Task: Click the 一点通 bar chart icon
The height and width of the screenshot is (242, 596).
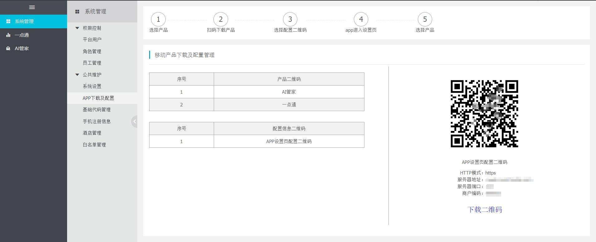Action: point(8,35)
